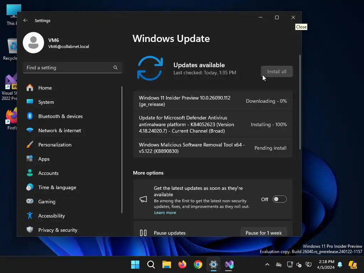Click the Accounts person icon
Image resolution: width=364 pixels, height=273 pixels.
point(30,173)
